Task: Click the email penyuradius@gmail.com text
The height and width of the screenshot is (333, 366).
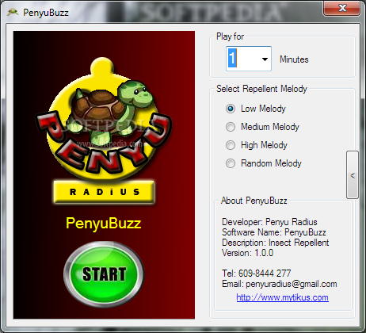Action: click(292, 284)
